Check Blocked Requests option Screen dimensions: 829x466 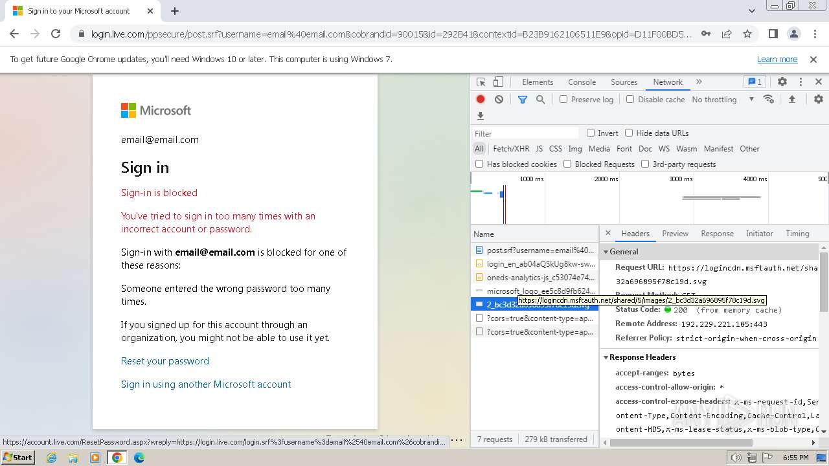(567, 164)
